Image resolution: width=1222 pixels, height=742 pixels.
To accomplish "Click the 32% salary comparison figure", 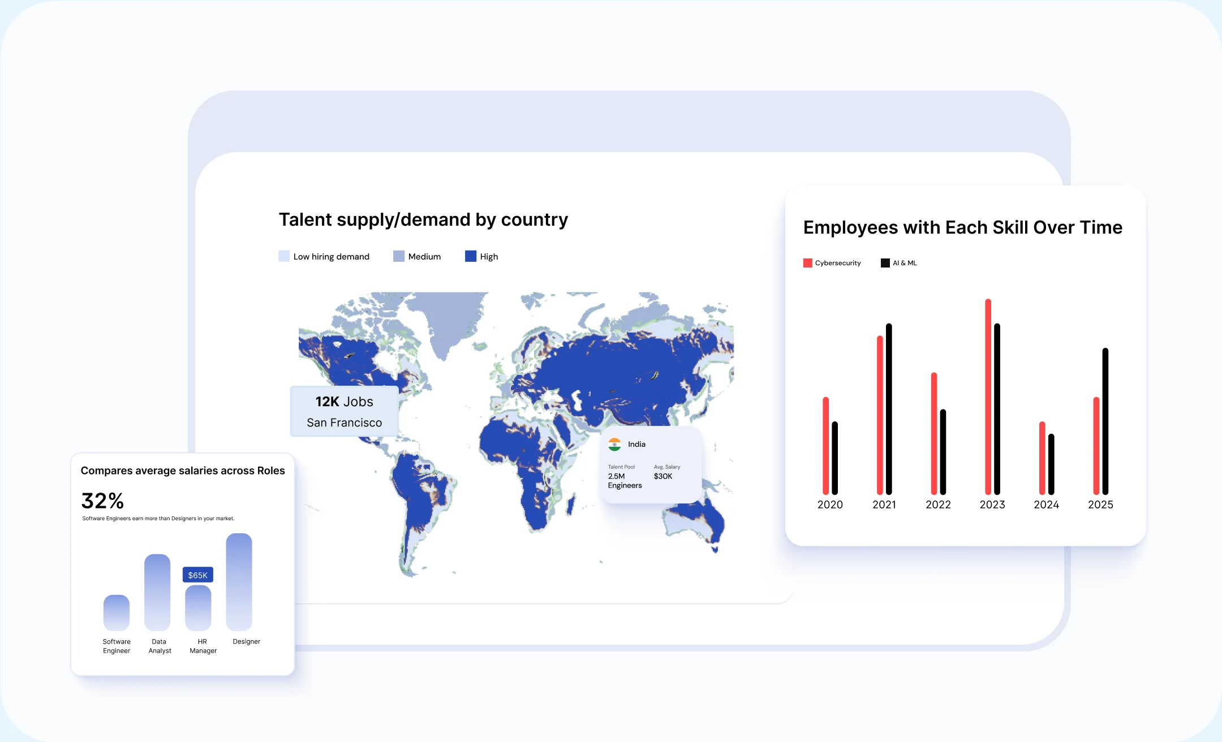I will coord(102,501).
